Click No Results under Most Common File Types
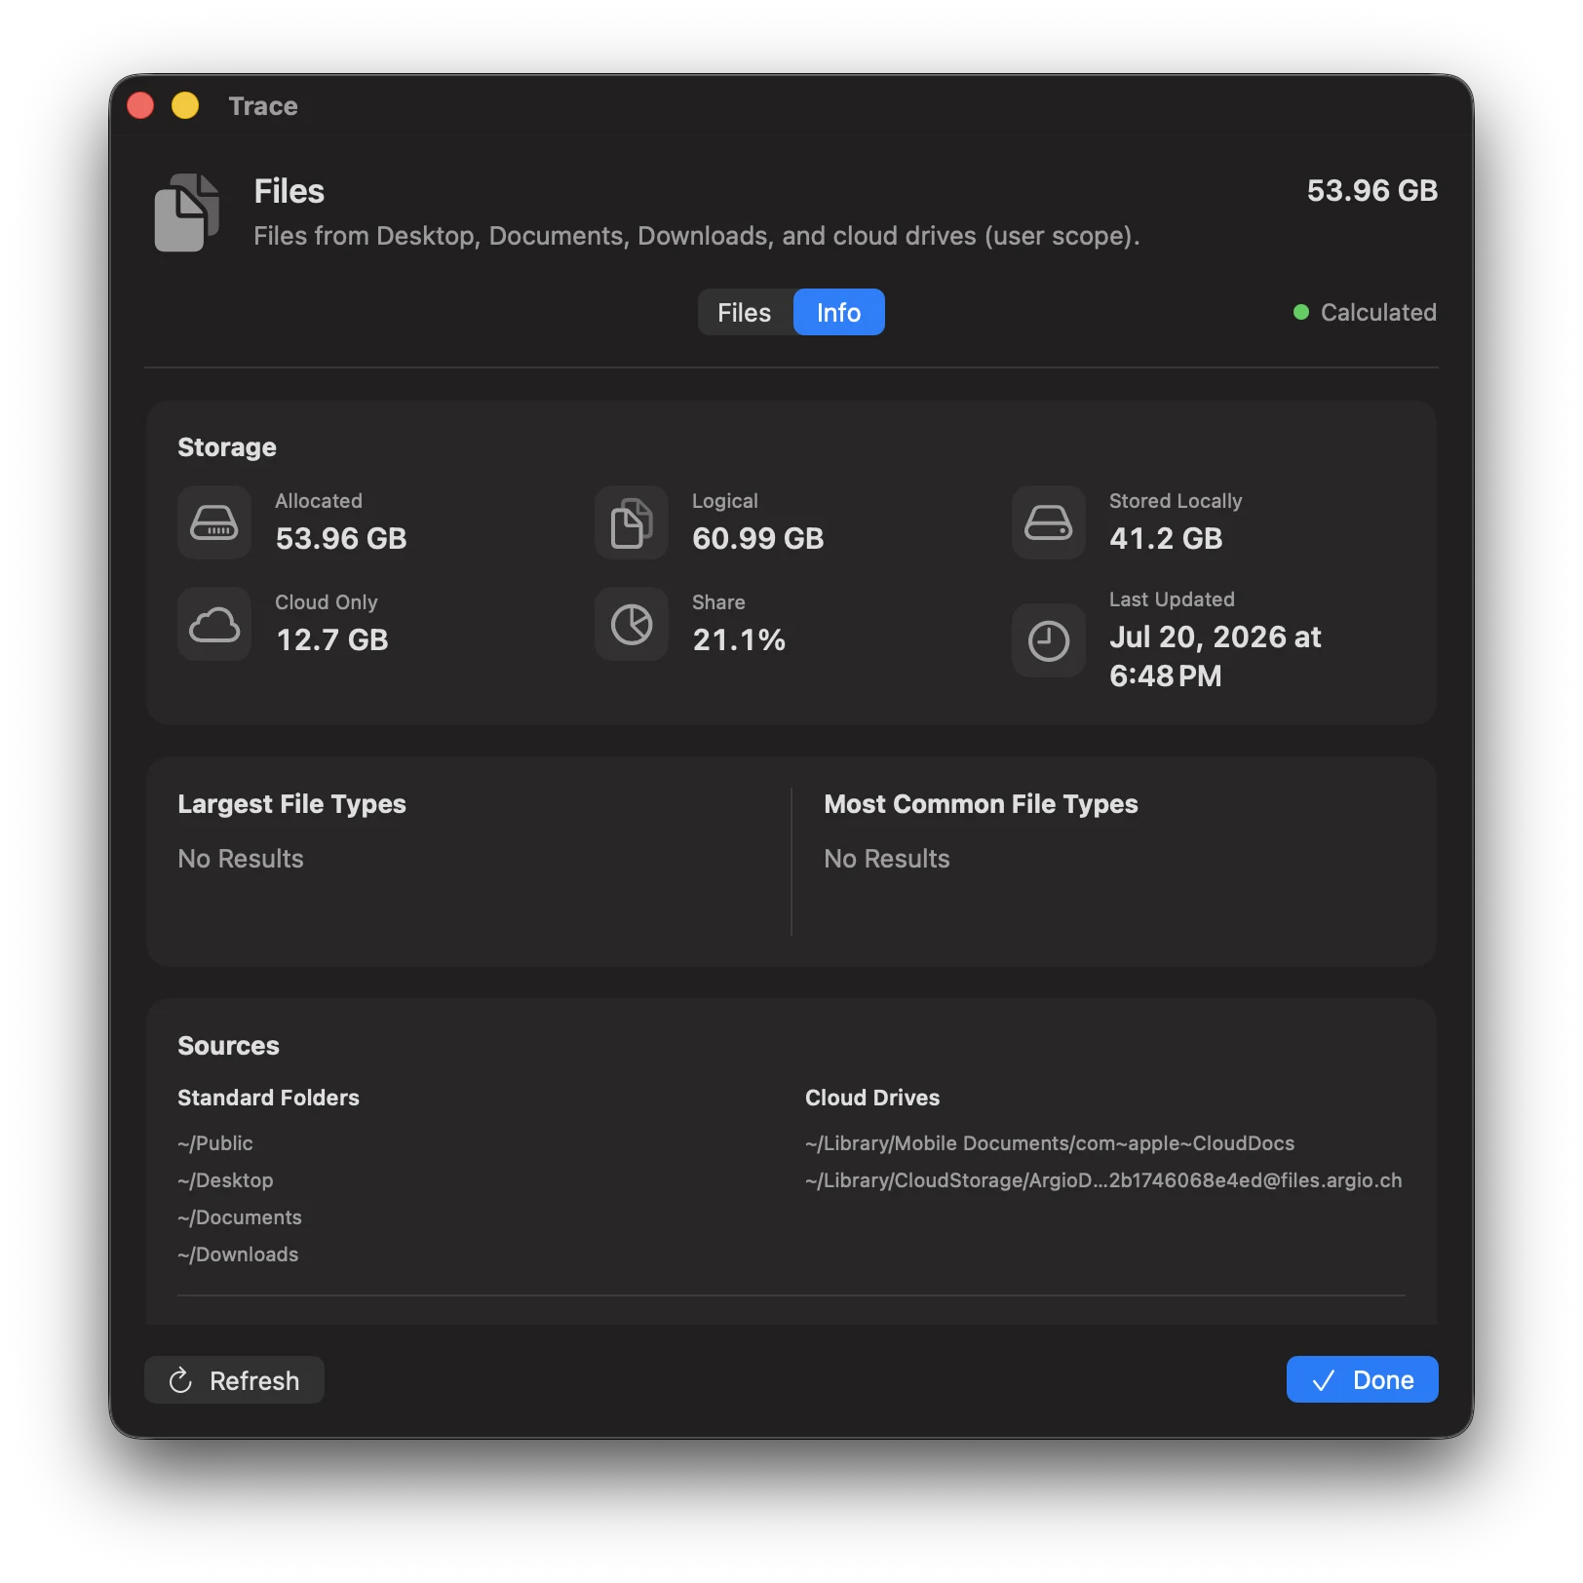 tap(887, 859)
